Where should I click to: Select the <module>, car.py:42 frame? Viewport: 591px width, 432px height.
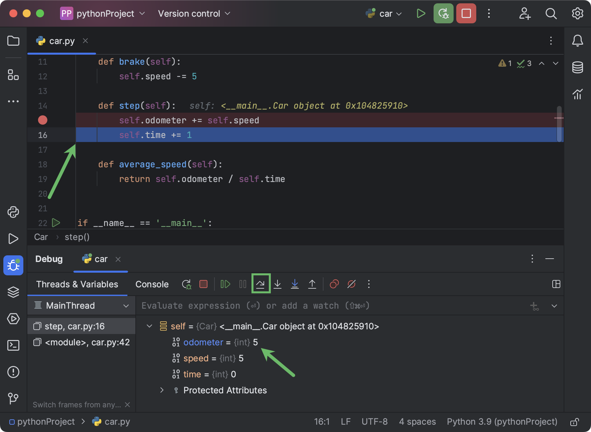coord(81,342)
